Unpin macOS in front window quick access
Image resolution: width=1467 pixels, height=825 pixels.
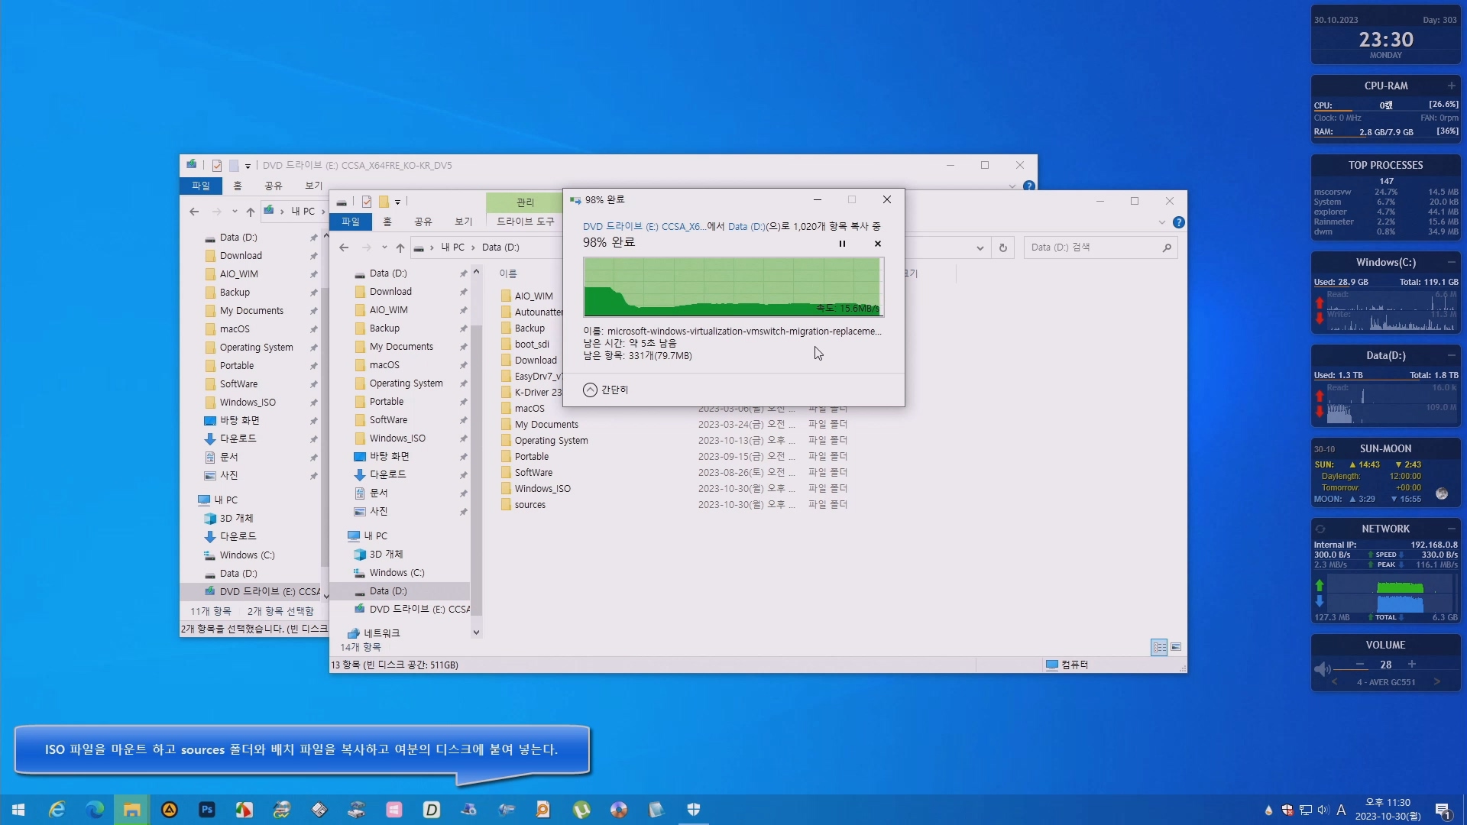point(463,365)
